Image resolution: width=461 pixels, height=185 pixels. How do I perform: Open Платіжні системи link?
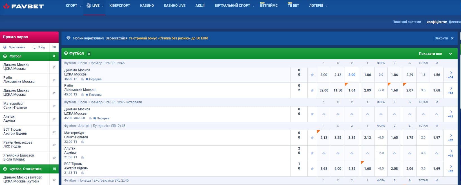(407, 22)
